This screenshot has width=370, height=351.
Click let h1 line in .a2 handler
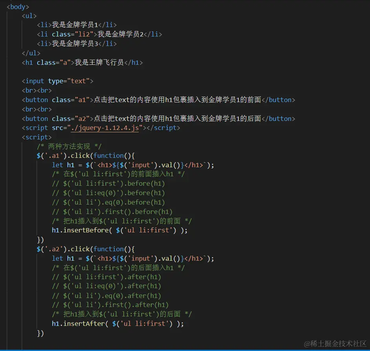coord(133,258)
